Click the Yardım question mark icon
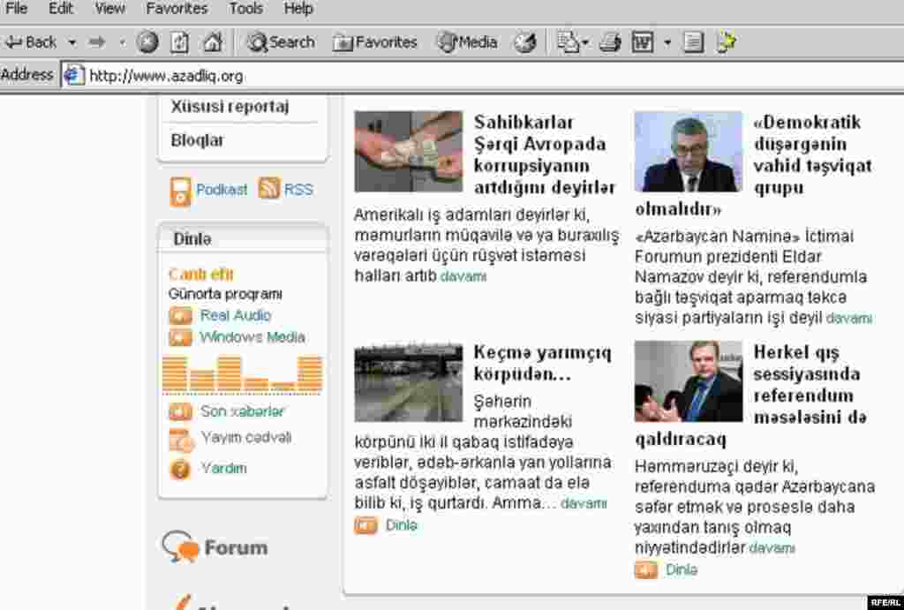Screen dimensions: 904x610 tap(182, 469)
